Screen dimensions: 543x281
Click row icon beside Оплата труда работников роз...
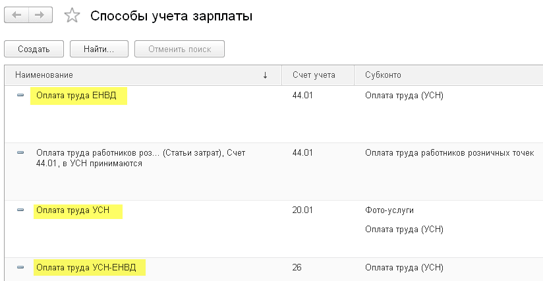pos(20,153)
